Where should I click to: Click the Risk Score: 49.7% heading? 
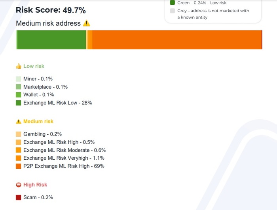tap(51, 10)
